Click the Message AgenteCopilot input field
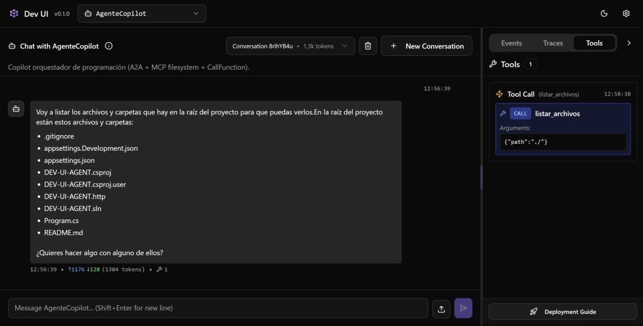The height and width of the screenshot is (326, 643). [x=217, y=308]
